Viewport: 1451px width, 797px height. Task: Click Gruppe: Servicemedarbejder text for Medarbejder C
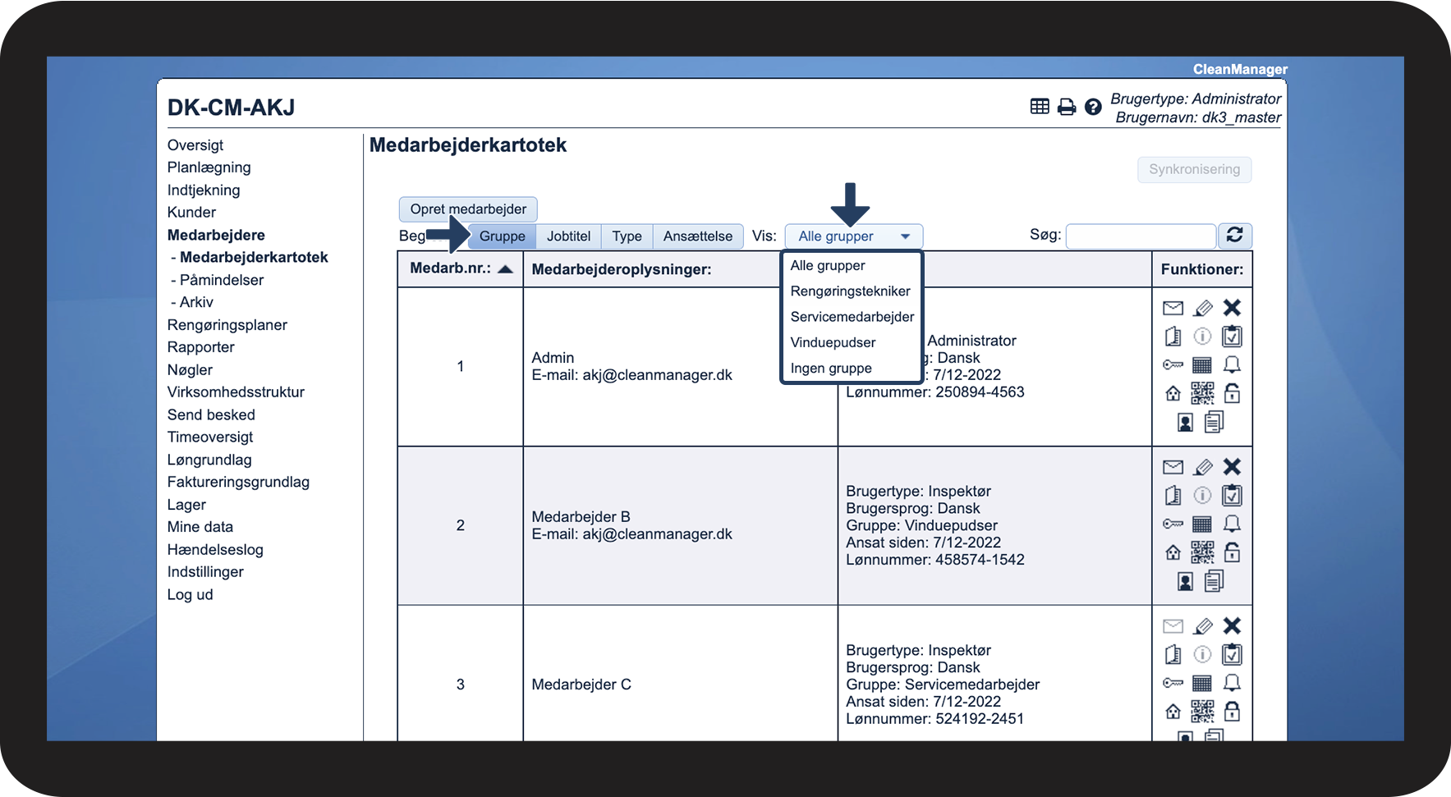(943, 685)
